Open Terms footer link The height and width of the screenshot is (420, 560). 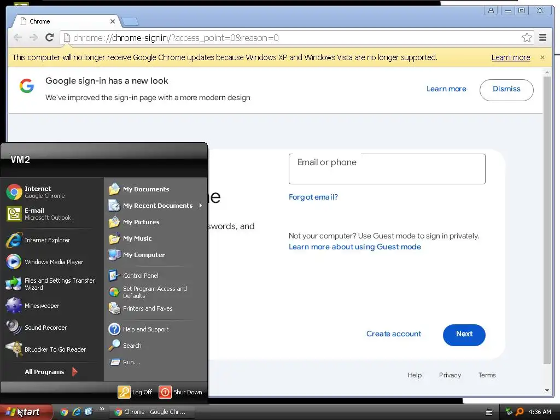click(x=487, y=375)
